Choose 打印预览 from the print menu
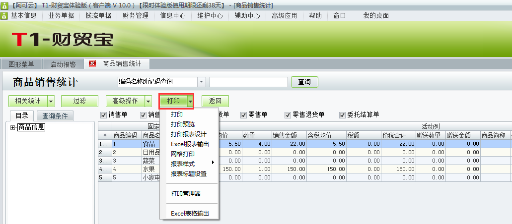The width and height of the screenshot is (512, 224). (x=183, y=124)
